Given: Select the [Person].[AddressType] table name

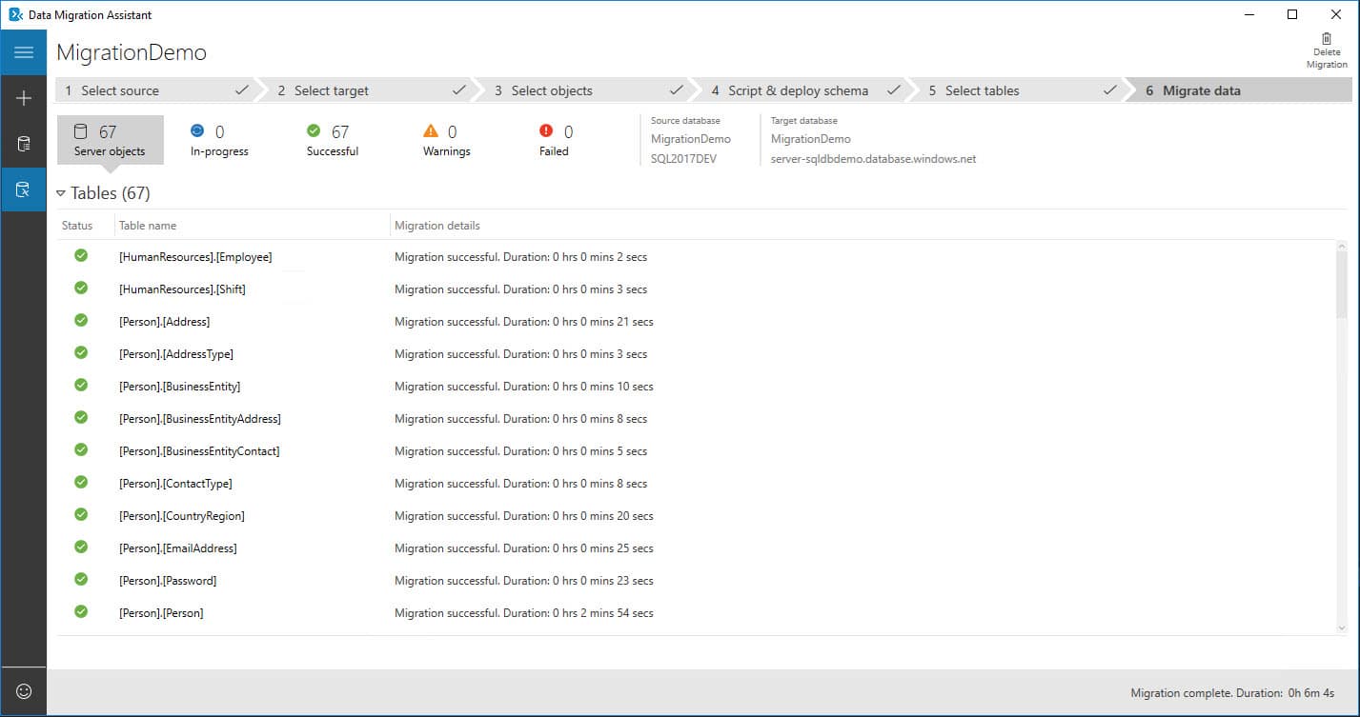Looking at the screenshot, I should point(176,354).
